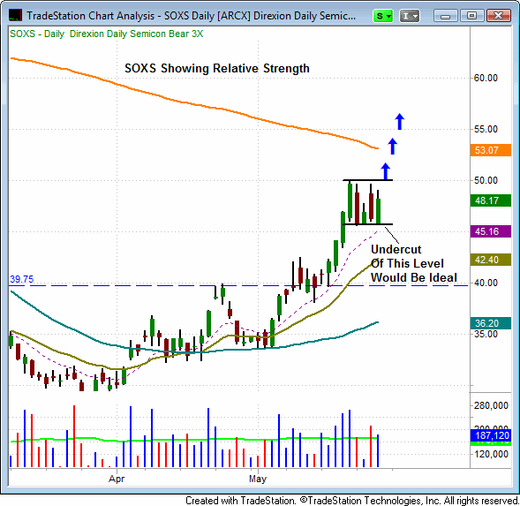The height and width of the screenshot is (506, 520).
Task: Click the Direxion Daily Semicon Bear 3X description
Action: [x=136, y=34]
